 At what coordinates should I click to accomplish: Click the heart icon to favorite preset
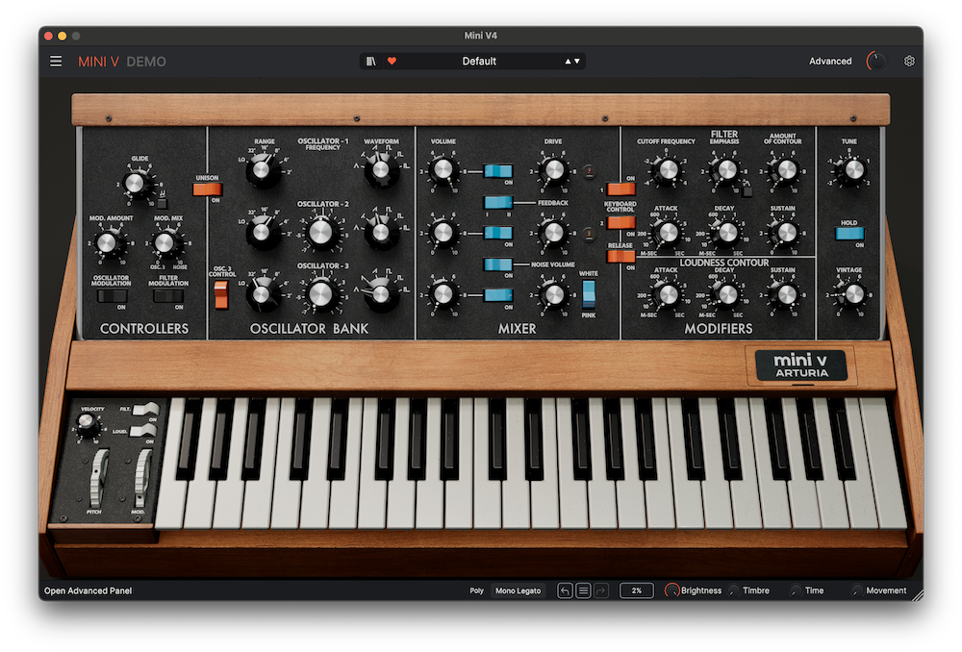[392, 62]
